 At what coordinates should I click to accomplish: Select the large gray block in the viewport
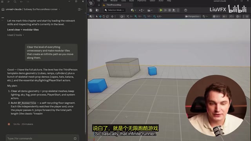[x=123, y=67]
